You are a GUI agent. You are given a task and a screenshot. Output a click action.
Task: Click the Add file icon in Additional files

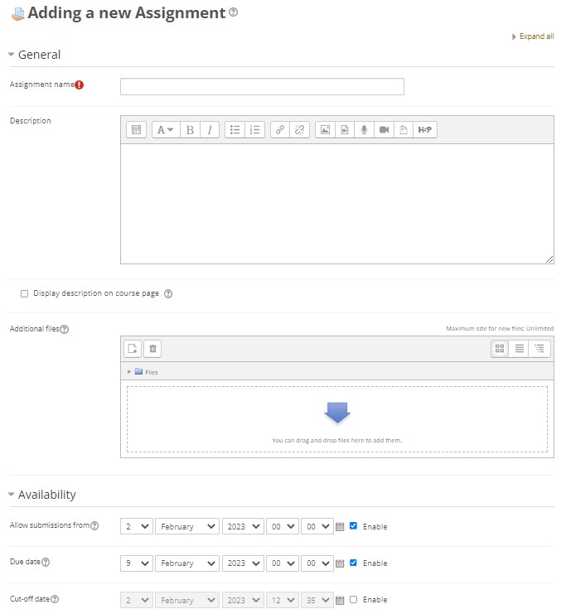[x=133, y=349]
